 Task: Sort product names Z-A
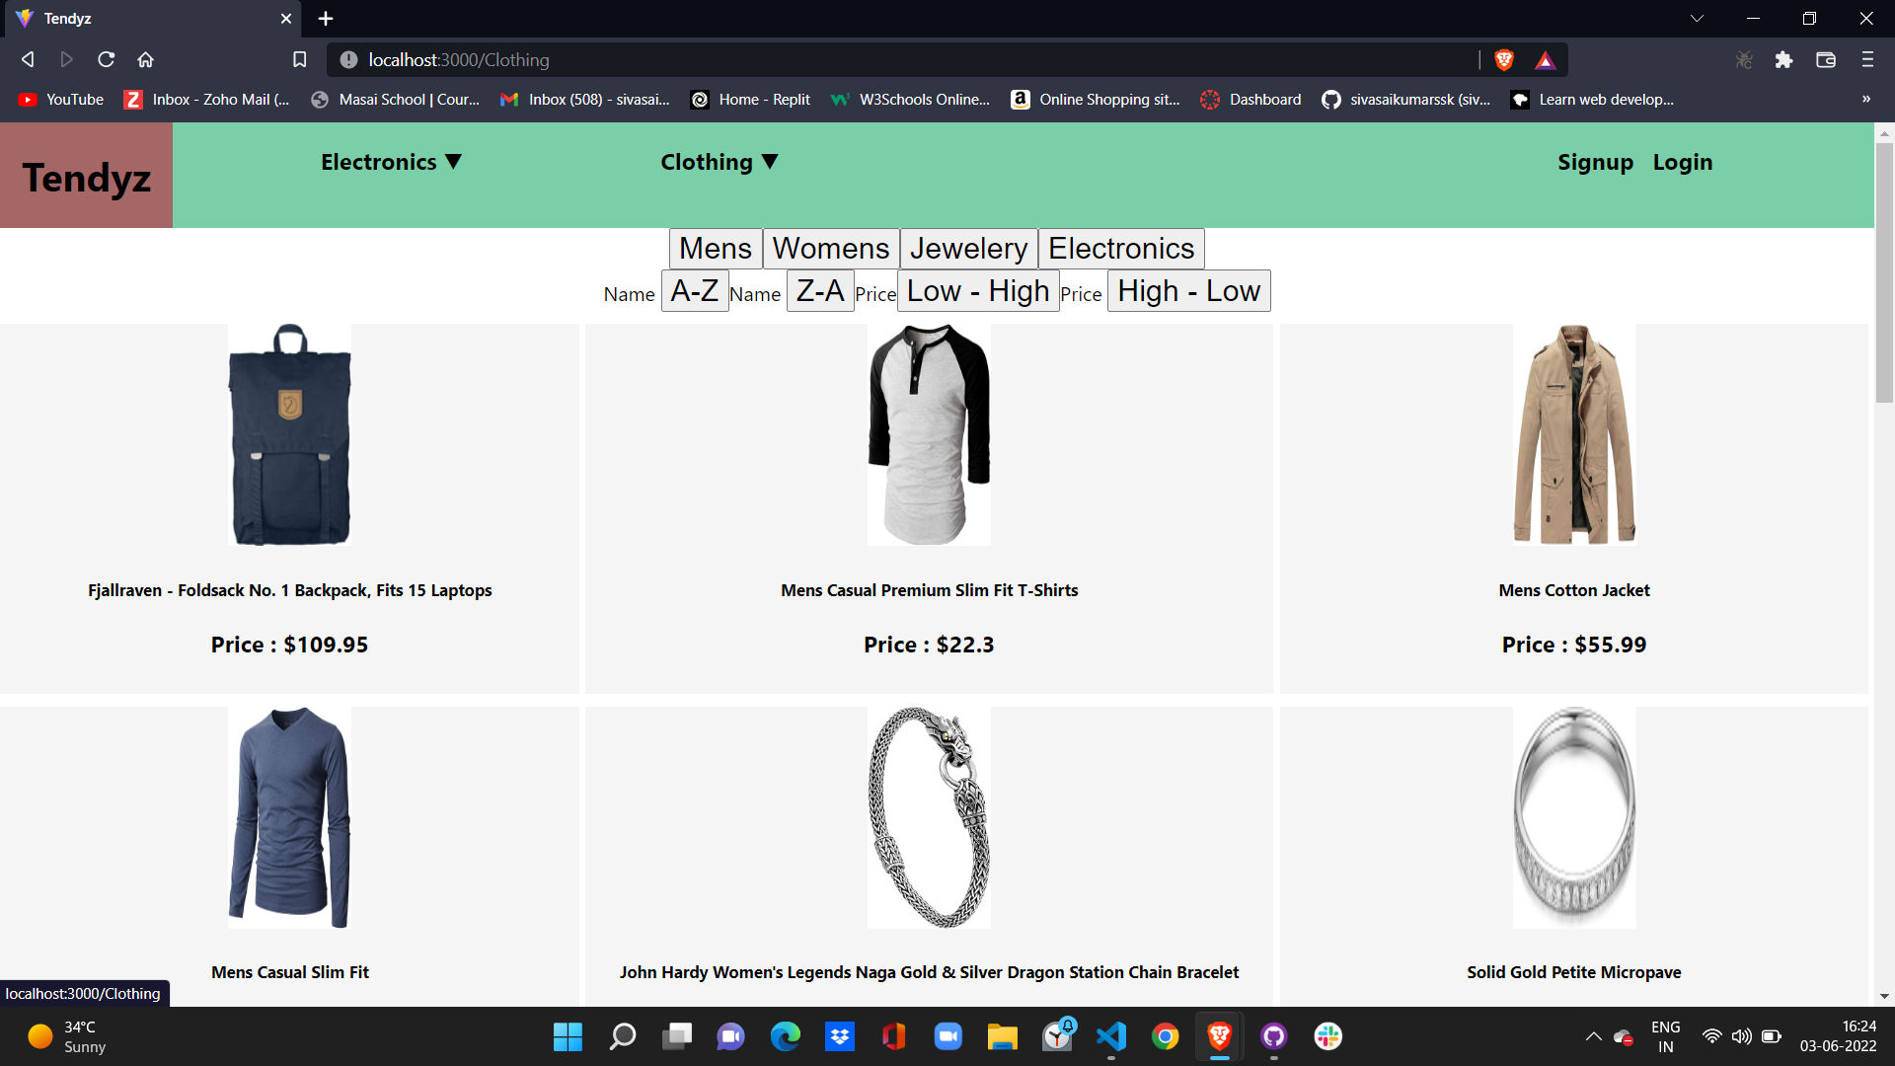[x=819, y=291]
